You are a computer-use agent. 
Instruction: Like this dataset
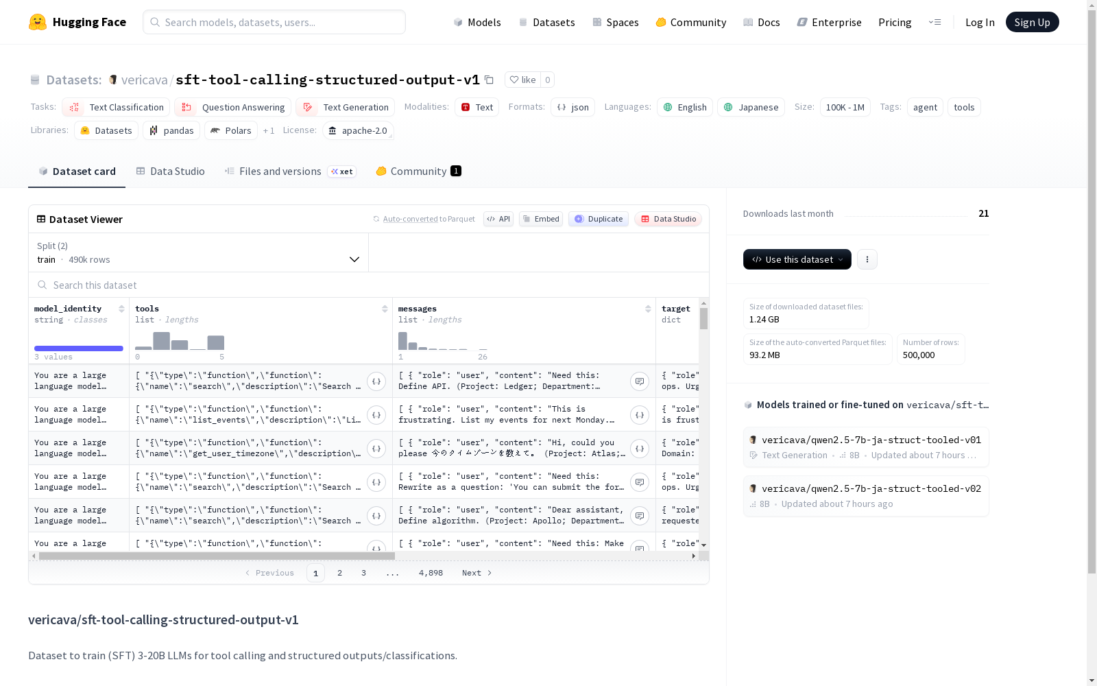point(522,80)
